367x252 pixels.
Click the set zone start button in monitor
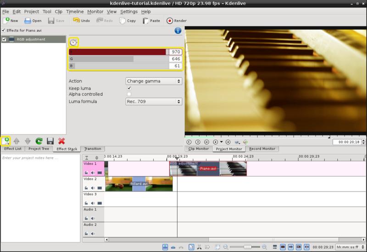pyautogui.click(x=189, y=142)
